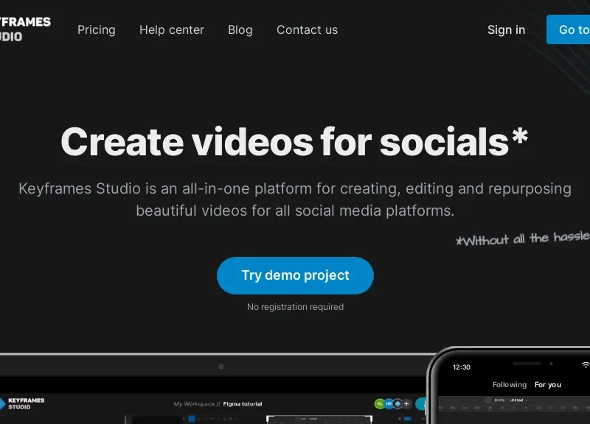Click the green KL user avatar
The height and width of the screenshot is (424, 590).
coord(380,403)
